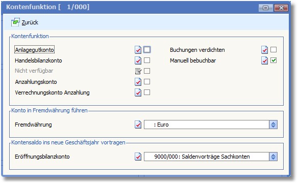This screenshot has width=298, height=184.
Task: Click the document icon next to Anlagegutkonto
Action: 138,50
